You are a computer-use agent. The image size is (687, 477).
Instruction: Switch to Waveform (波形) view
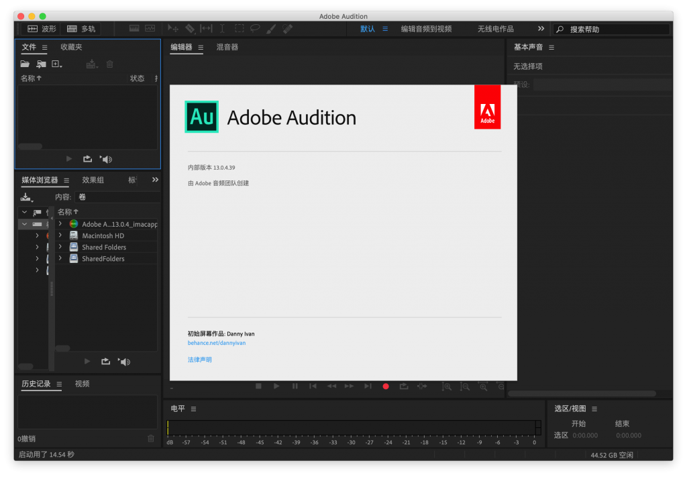[x=42, y=29]
